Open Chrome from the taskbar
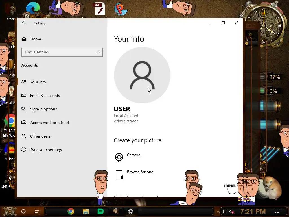The height and width of the screenshot is (217, 289). click(x=71, y=211)
